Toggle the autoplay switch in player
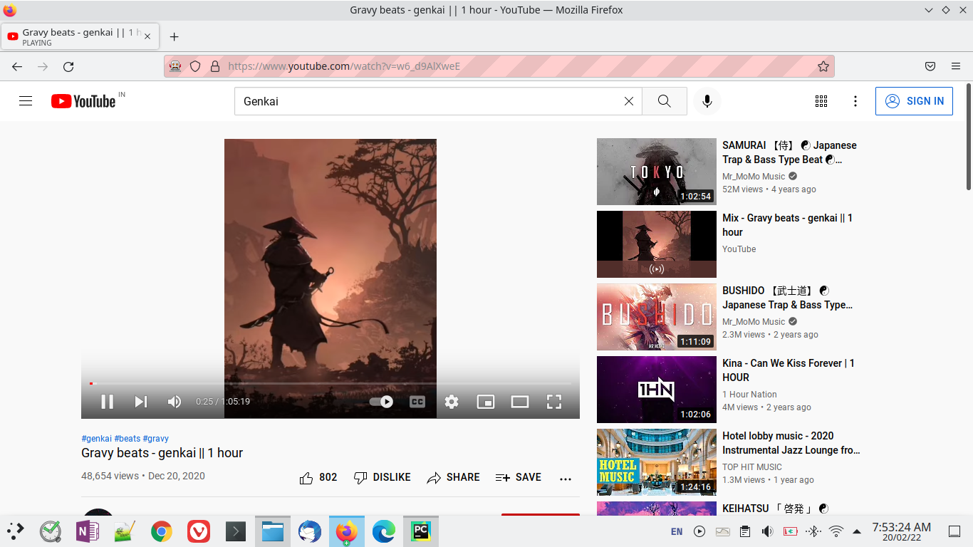The height and width of the screenshot is (547, 973). pyautogui.click(x=382, y=402)
